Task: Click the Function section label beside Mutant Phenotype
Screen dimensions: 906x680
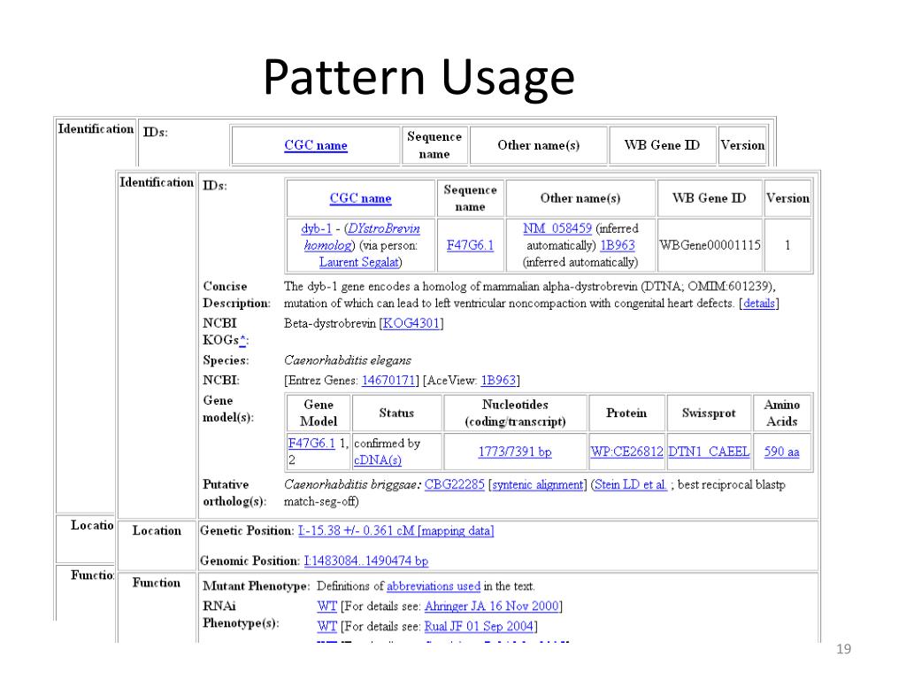Action: pos(157,583)
